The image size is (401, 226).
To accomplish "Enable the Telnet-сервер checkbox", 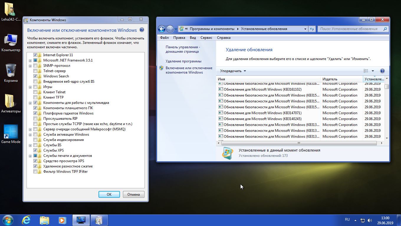I will pos(35,71).
